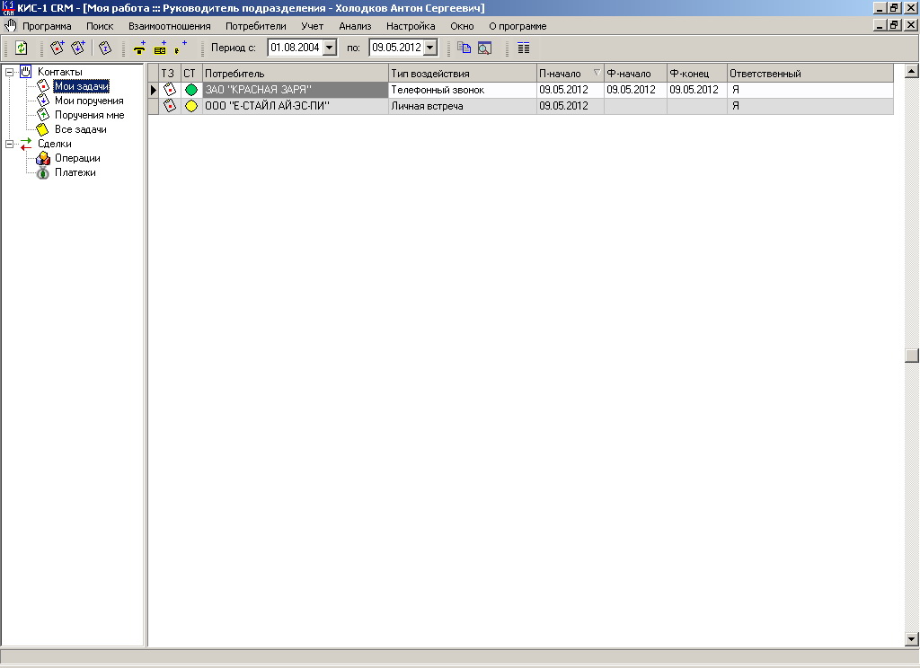Click the period start date field 01.08.2004
The image size is (920, 668).
295,48
